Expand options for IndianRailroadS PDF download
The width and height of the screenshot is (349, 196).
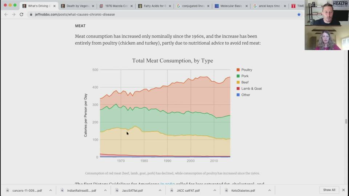[105, 190]
